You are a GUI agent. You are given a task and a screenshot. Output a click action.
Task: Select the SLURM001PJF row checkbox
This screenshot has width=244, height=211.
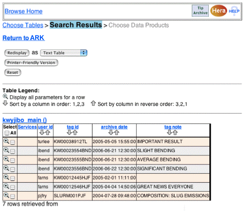point(13,196)
